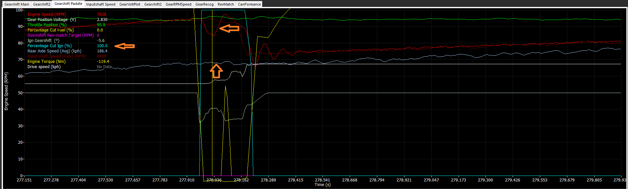Click the orange upward-pointing arrow annotation
Viewport: 628px width, 189px height.
tap(216, 71)
